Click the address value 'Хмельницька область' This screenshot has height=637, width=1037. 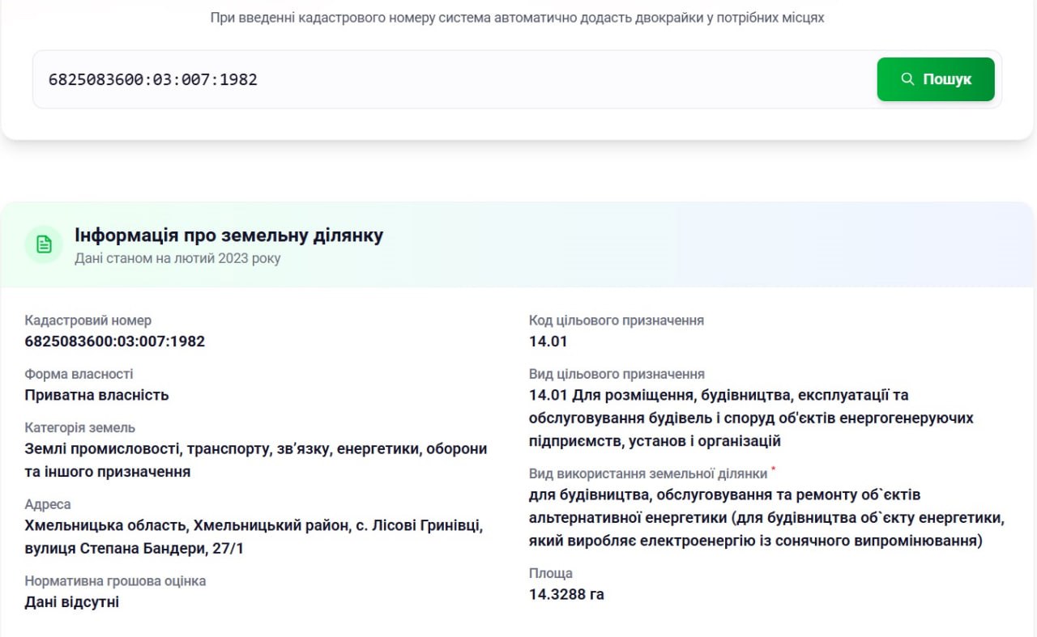(253, 526)
